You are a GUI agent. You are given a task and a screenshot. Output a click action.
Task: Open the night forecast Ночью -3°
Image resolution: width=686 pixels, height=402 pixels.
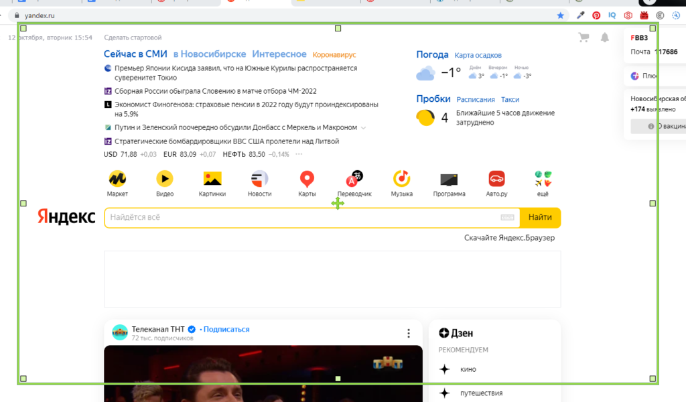pos(522,72)
